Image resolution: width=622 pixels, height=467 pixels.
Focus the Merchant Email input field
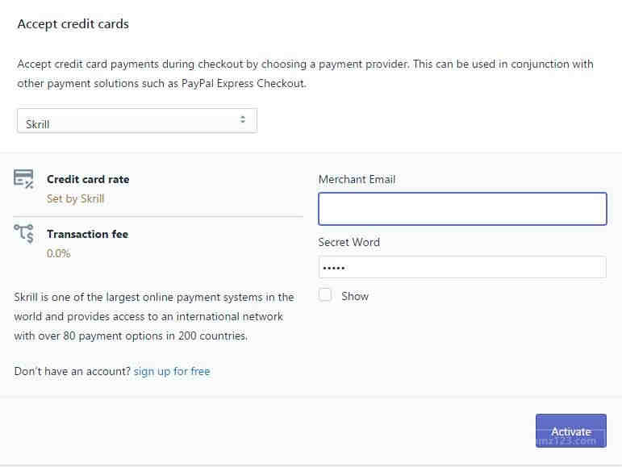click(462, 209)
